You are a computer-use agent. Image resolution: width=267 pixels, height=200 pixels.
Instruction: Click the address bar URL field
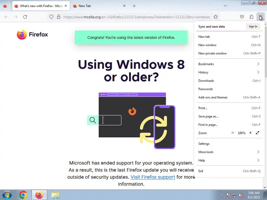[136, 17]
